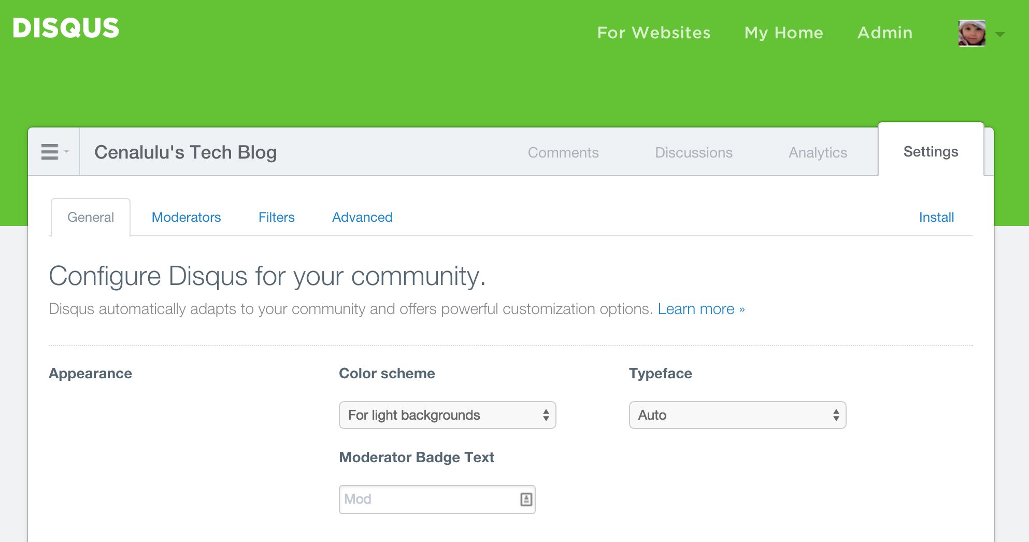Select the General settings sub-tab
Viewport: 1029px width, 542px height.
91,217
